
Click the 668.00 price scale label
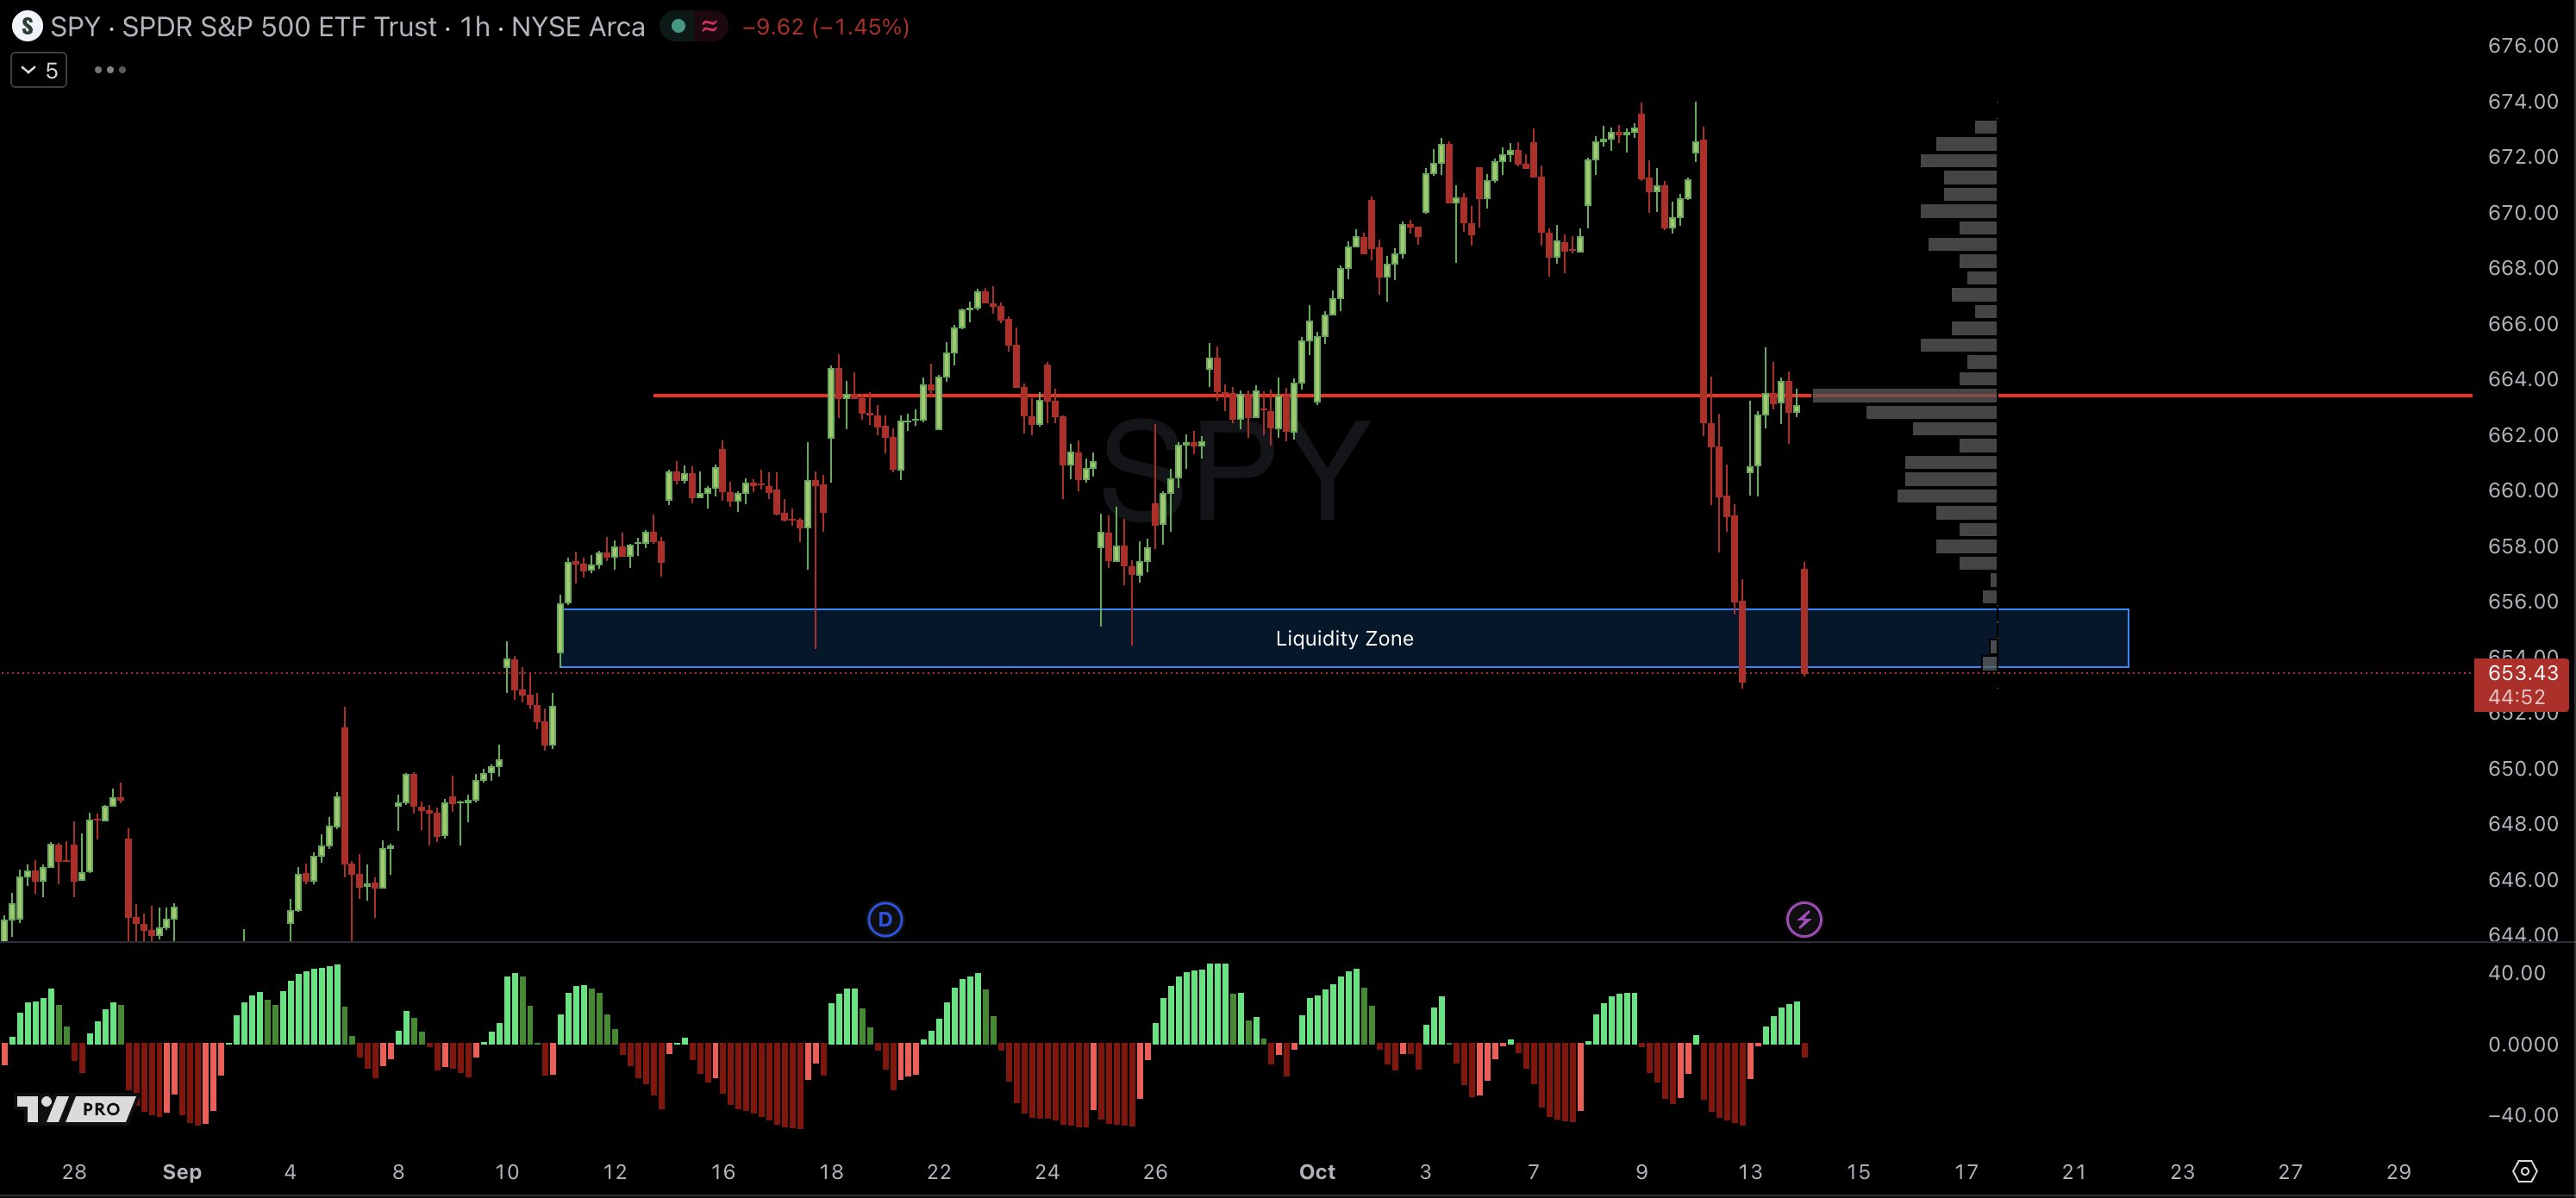[x=2523, y=267]
